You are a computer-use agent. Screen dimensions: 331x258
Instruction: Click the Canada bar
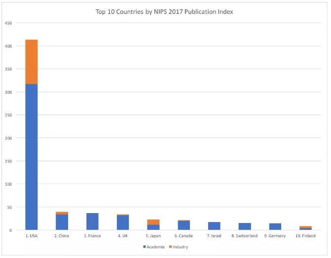[184, 225]
